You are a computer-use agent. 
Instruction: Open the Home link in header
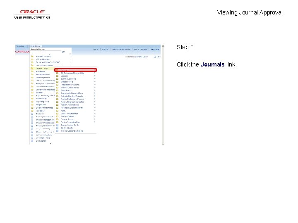click(x=96, y=50)
